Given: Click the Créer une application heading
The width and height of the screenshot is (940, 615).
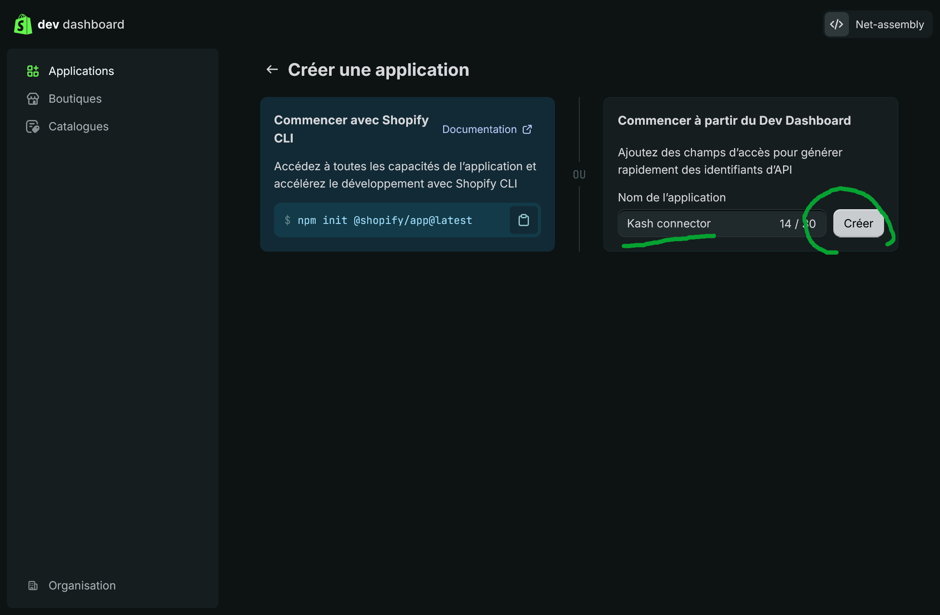Looking at the screenshot, I should pos(379,70).
